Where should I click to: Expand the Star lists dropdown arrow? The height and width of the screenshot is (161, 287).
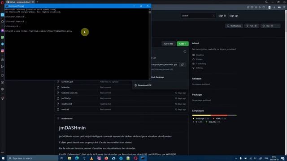tap(278, 26)
